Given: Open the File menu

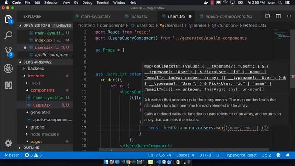Looking at the screenshot, I should pos(28,3).
